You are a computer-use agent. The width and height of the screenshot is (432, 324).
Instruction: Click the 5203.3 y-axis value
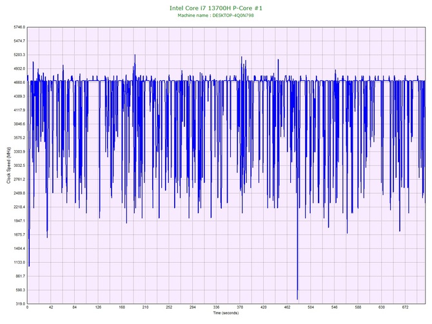(19, 55)
